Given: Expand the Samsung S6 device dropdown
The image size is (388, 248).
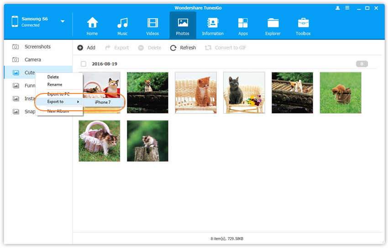Looking at the screenshot, I should pos(63,21).
